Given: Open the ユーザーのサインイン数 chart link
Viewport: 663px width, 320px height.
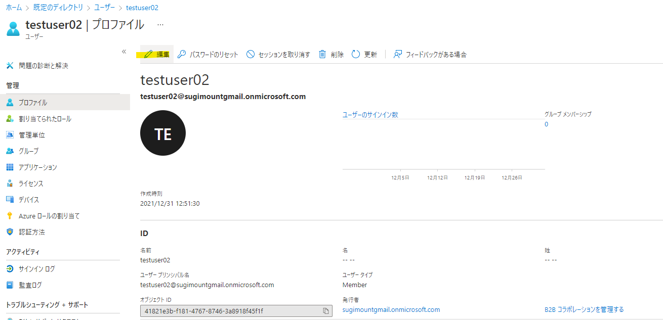Looking at the screenshot, I should [368, 114].
